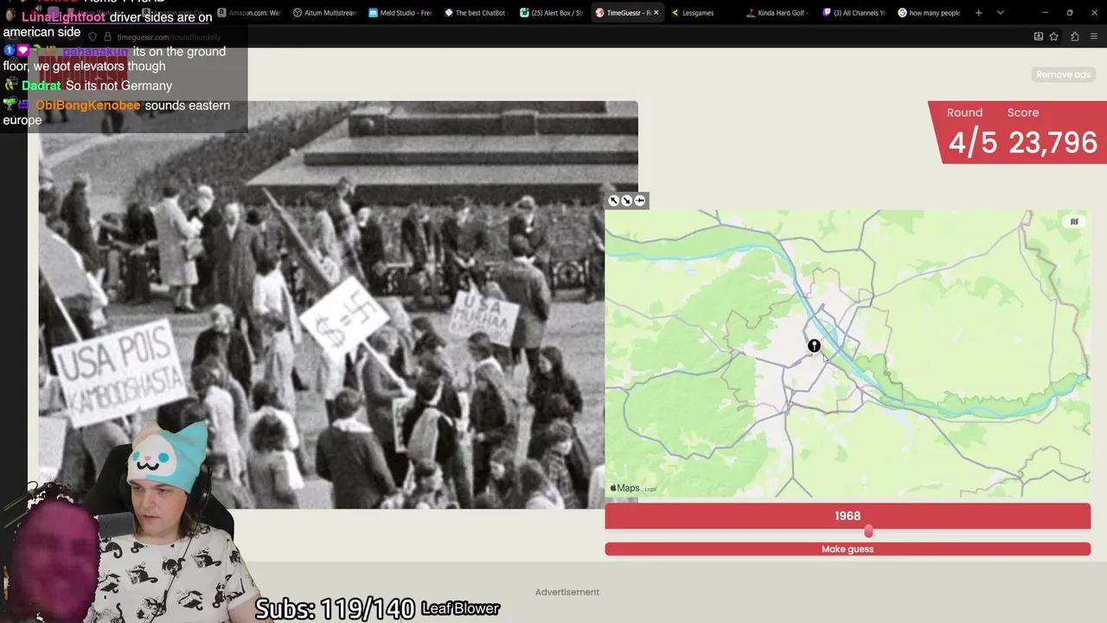Click the score value 23,796

[x=1053, y=142]
